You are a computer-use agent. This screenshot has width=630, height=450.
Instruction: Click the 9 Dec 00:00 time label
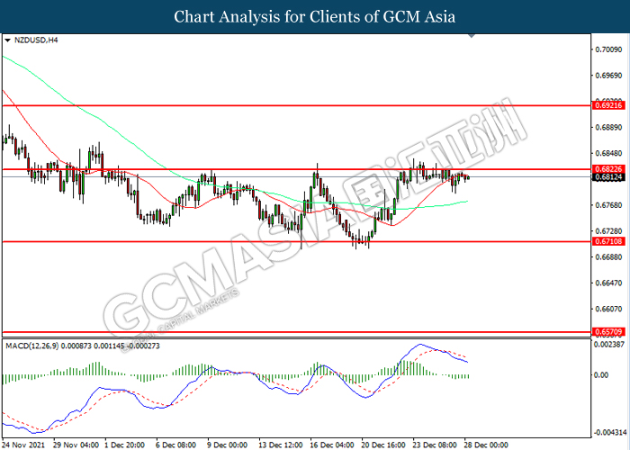tap(228, 445)
